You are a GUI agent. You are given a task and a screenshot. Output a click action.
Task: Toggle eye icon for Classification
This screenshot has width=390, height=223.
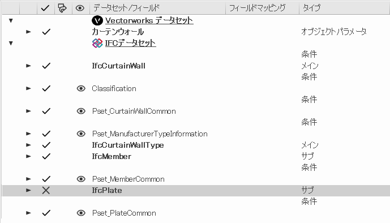tap(81, 88)
